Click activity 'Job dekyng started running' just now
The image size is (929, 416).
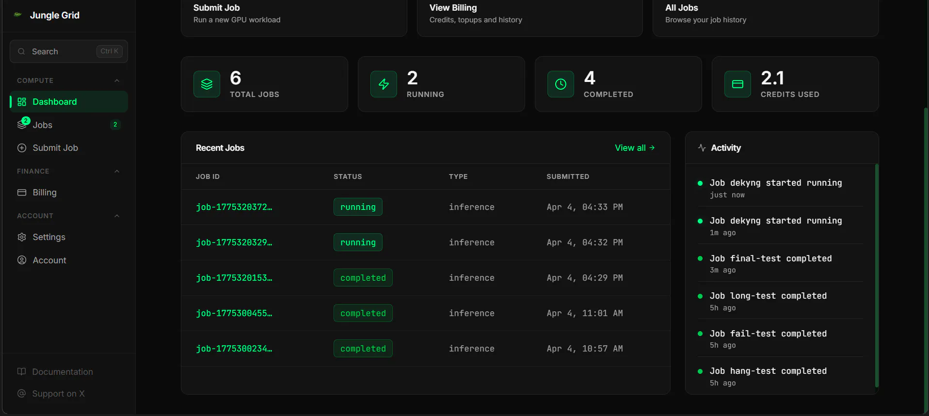click(780, 188)
